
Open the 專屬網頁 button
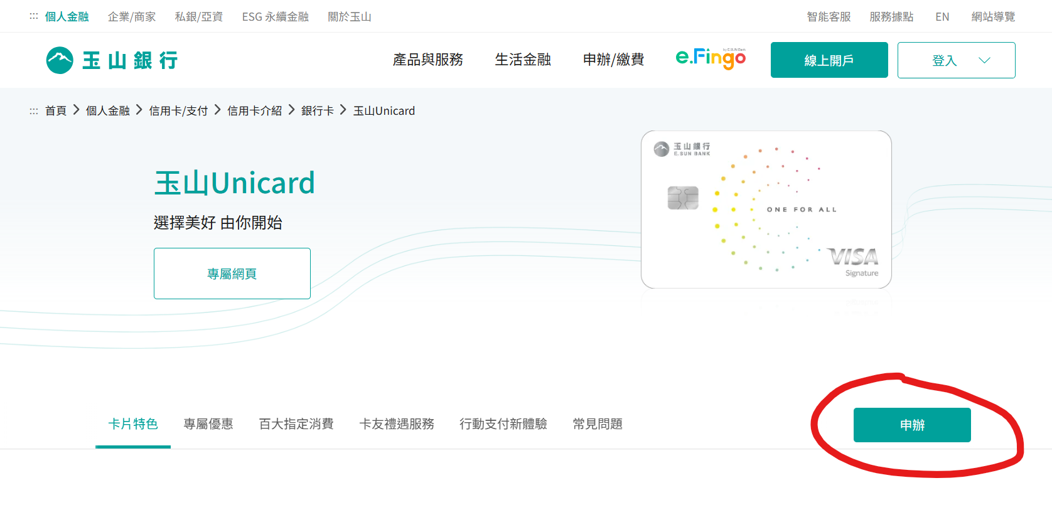232,274
